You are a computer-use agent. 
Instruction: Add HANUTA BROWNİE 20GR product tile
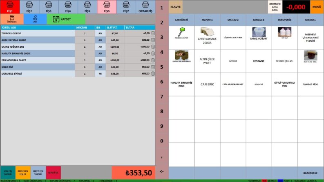[x=181, y=84]
